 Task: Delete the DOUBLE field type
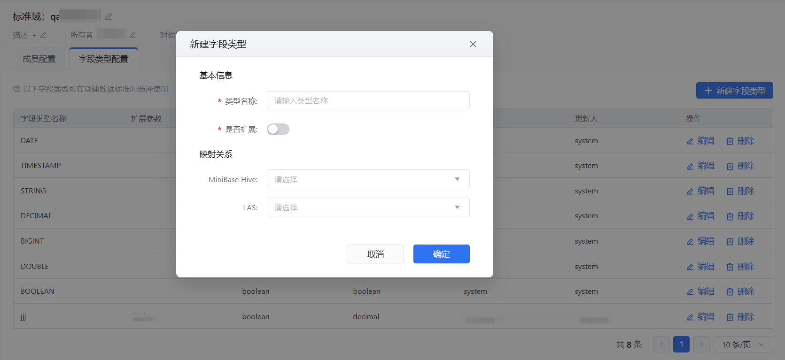click(x=740, y=267)
